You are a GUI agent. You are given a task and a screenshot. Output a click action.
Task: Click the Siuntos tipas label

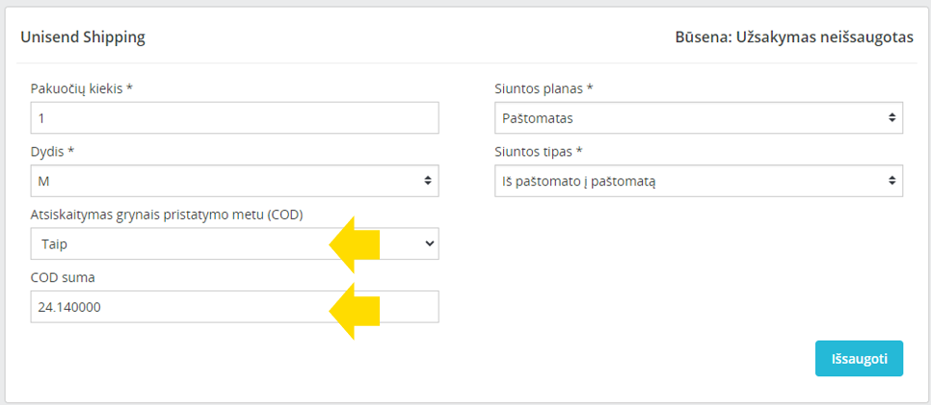539,152
